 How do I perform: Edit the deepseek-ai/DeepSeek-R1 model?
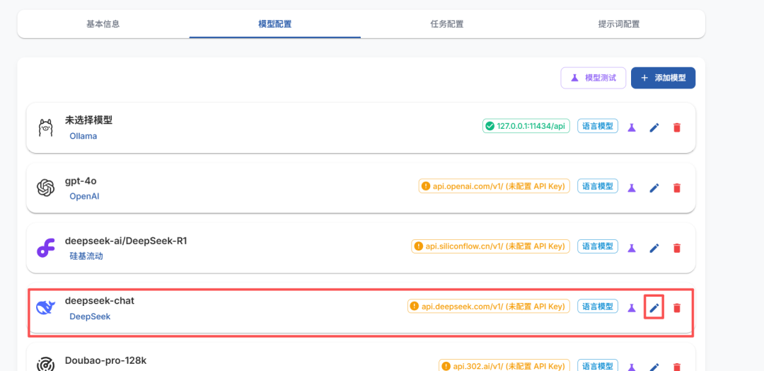pos(654,248)
